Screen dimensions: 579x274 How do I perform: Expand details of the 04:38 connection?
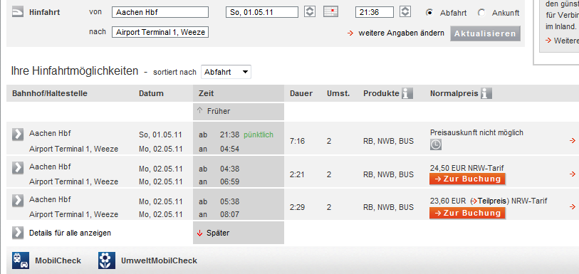click(18, 167)
